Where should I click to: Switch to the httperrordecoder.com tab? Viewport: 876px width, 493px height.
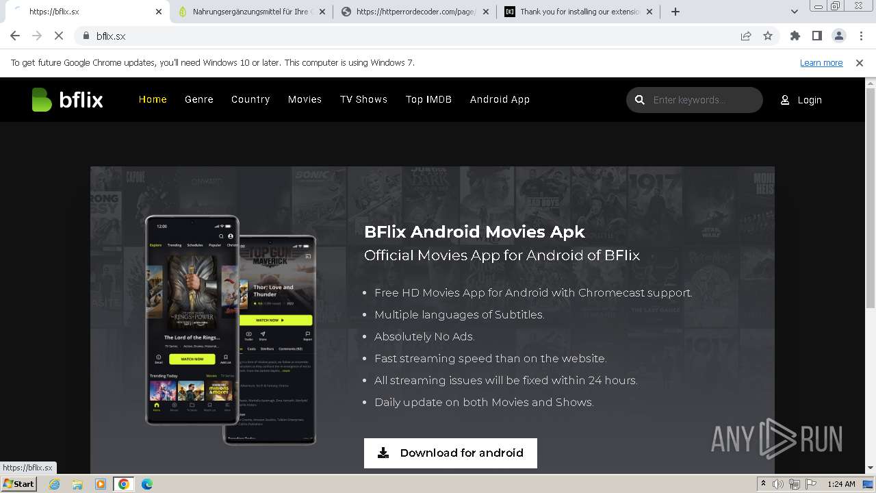(415, 12)
